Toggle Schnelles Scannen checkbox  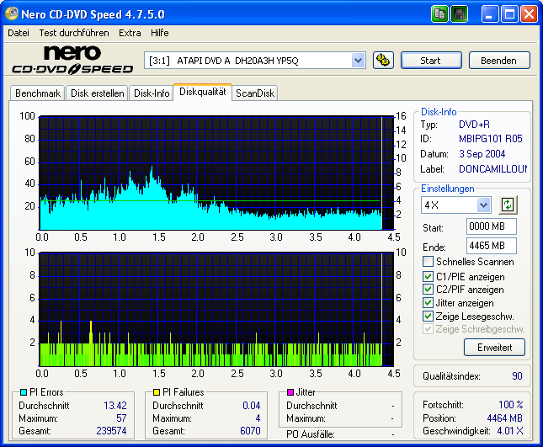click(x=428, y=262)
